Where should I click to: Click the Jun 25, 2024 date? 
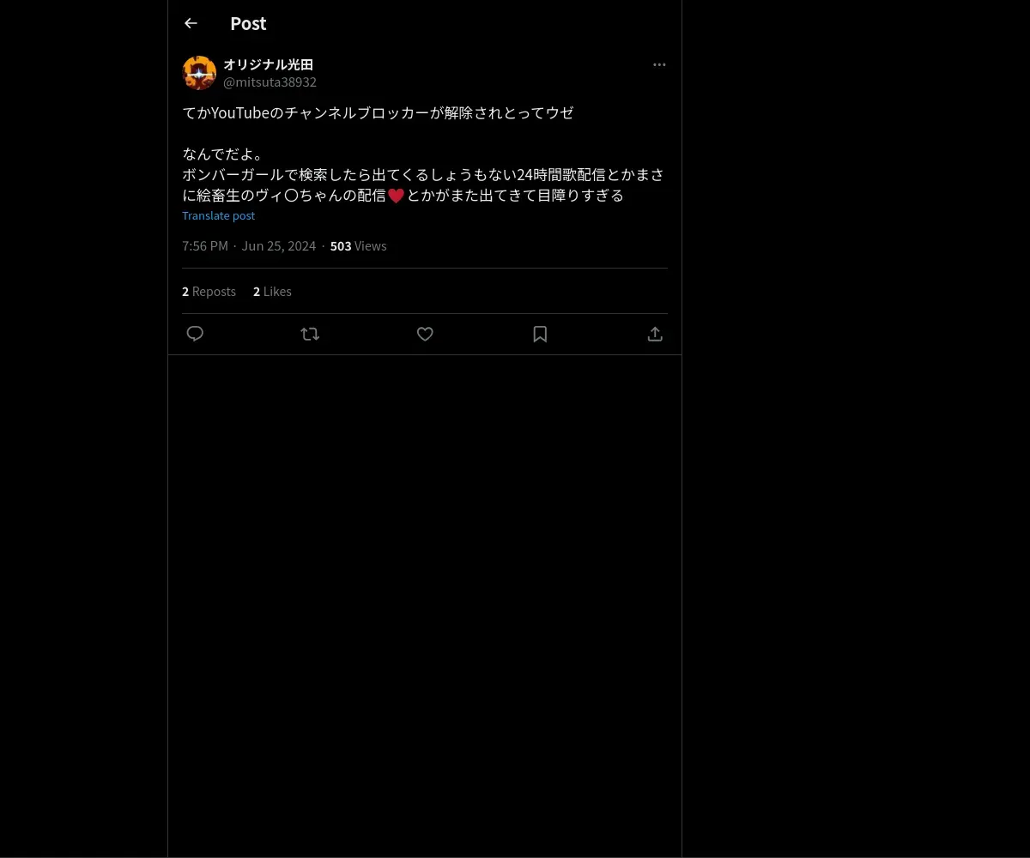pyautogui.click(x=279, y=246)
